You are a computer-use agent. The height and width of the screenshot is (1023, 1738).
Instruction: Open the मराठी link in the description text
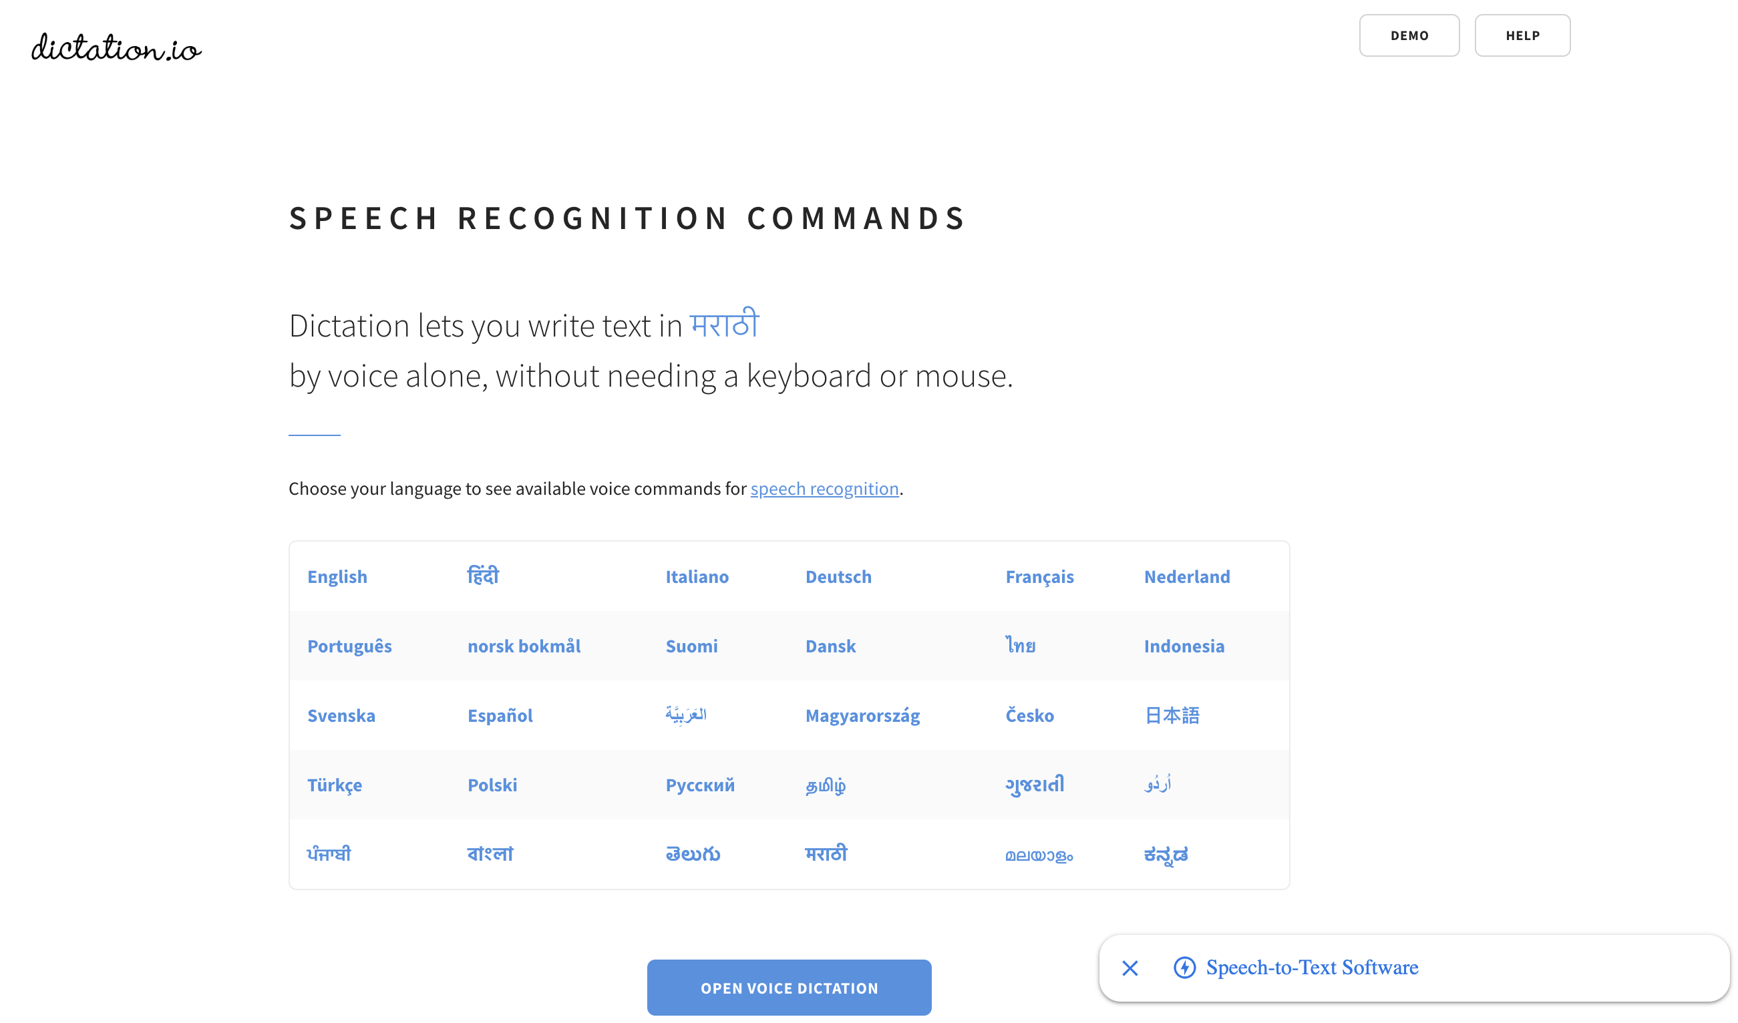(x=724, y=324)
